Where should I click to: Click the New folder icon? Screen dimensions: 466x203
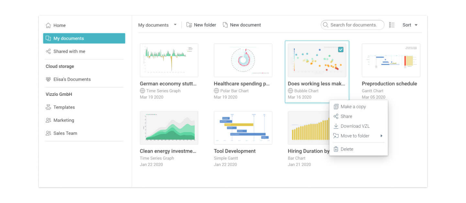click(189, 25)
